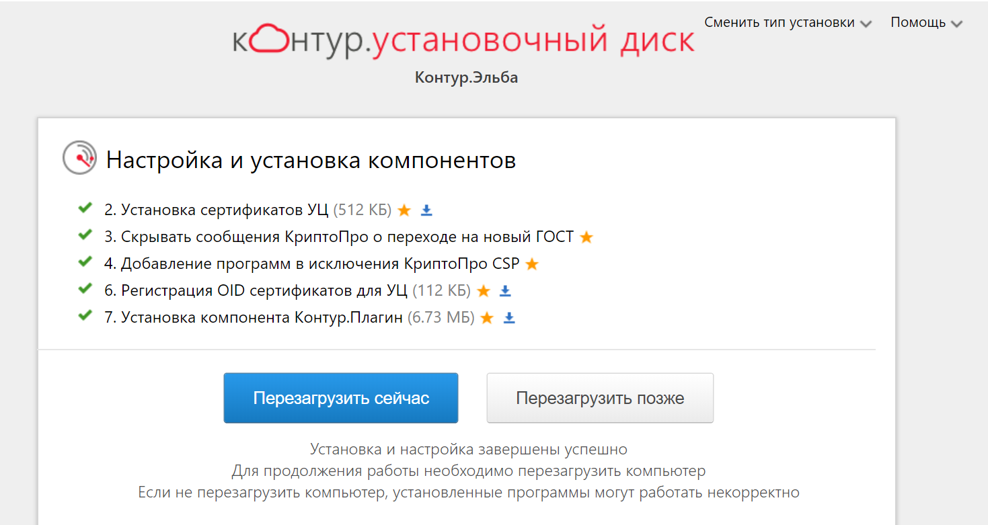Click the Контур.установочный диск logo
Image resolution: width=988 pixels, height=525 pixels.
pyautogui.click(x=463, y=40)
